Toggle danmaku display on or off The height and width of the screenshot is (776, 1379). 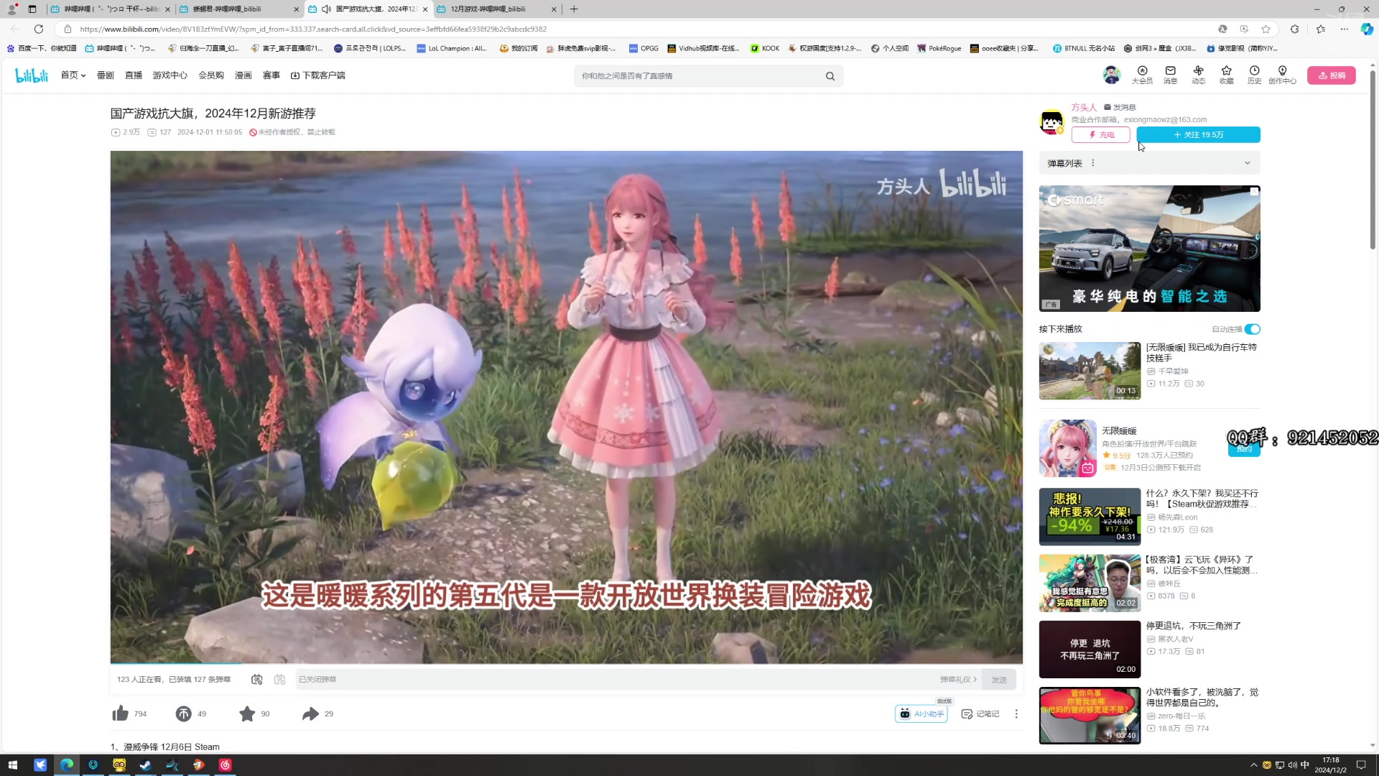[x=257, y=680]
